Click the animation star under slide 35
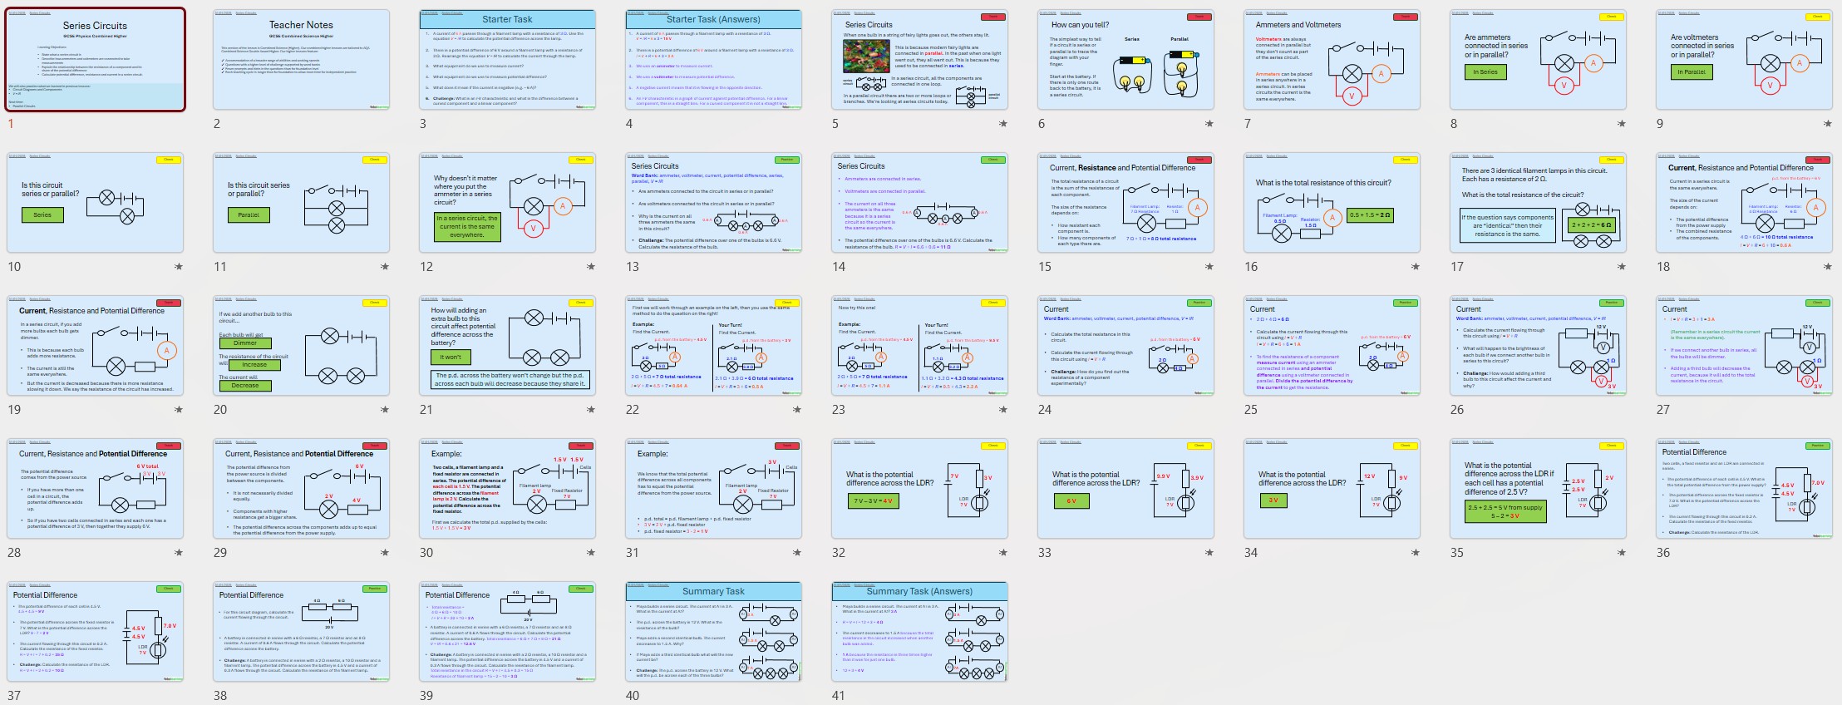The height and width of the screenshot is (705, 1842). 1622,553
